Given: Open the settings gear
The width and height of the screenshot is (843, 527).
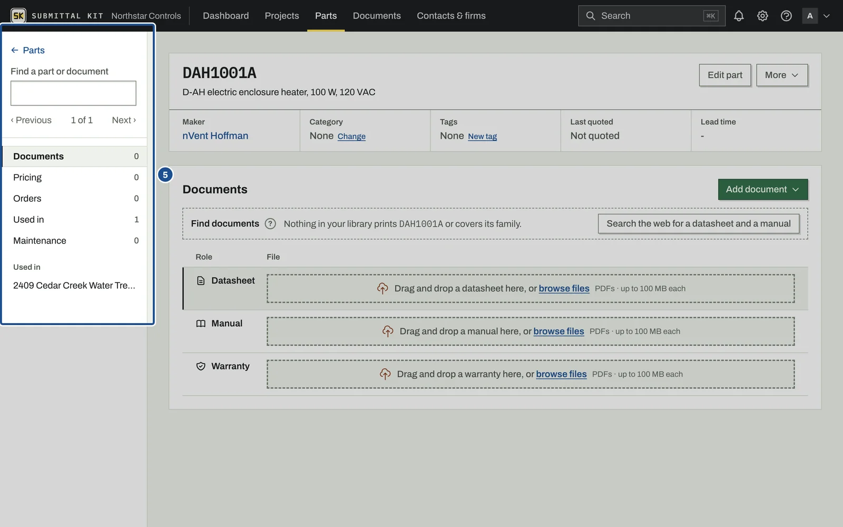Looking at the screenshot, I should (762, 16).
